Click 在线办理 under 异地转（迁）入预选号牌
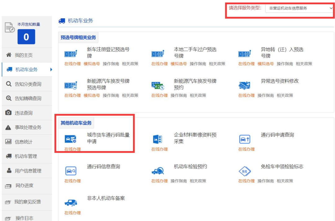 click(246, 64)
